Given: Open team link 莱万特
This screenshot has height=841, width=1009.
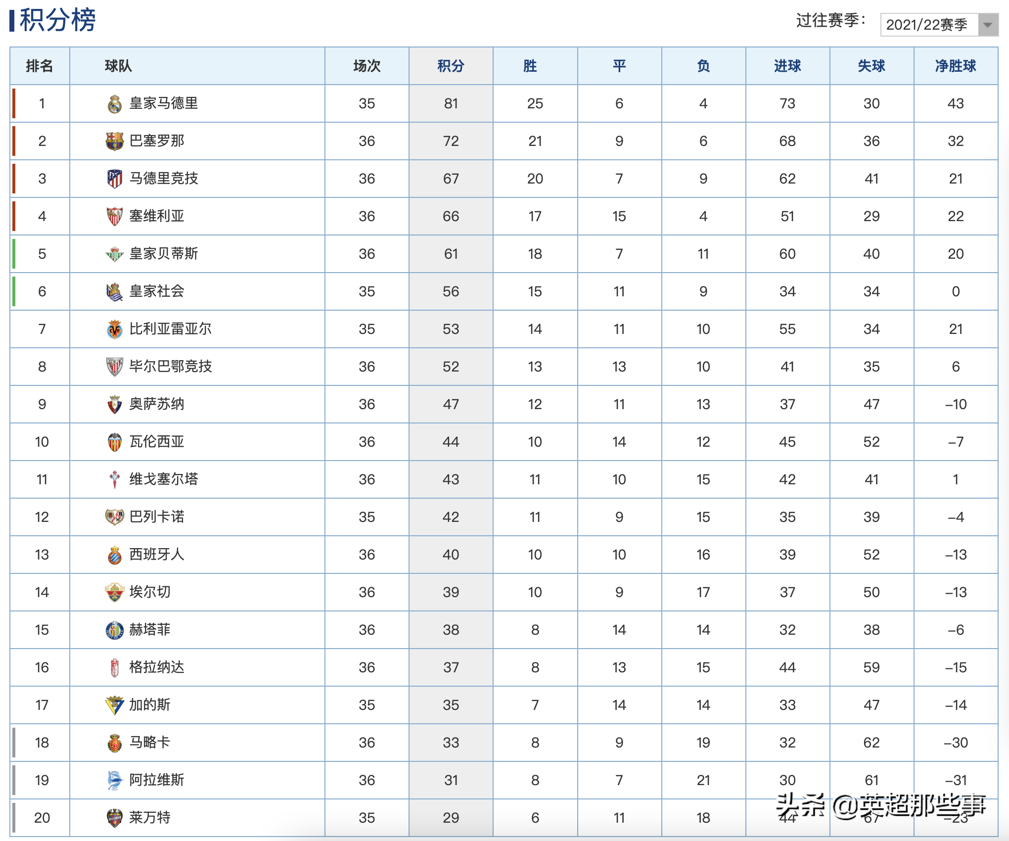Looking at the screenshot, I should [150, 818].
